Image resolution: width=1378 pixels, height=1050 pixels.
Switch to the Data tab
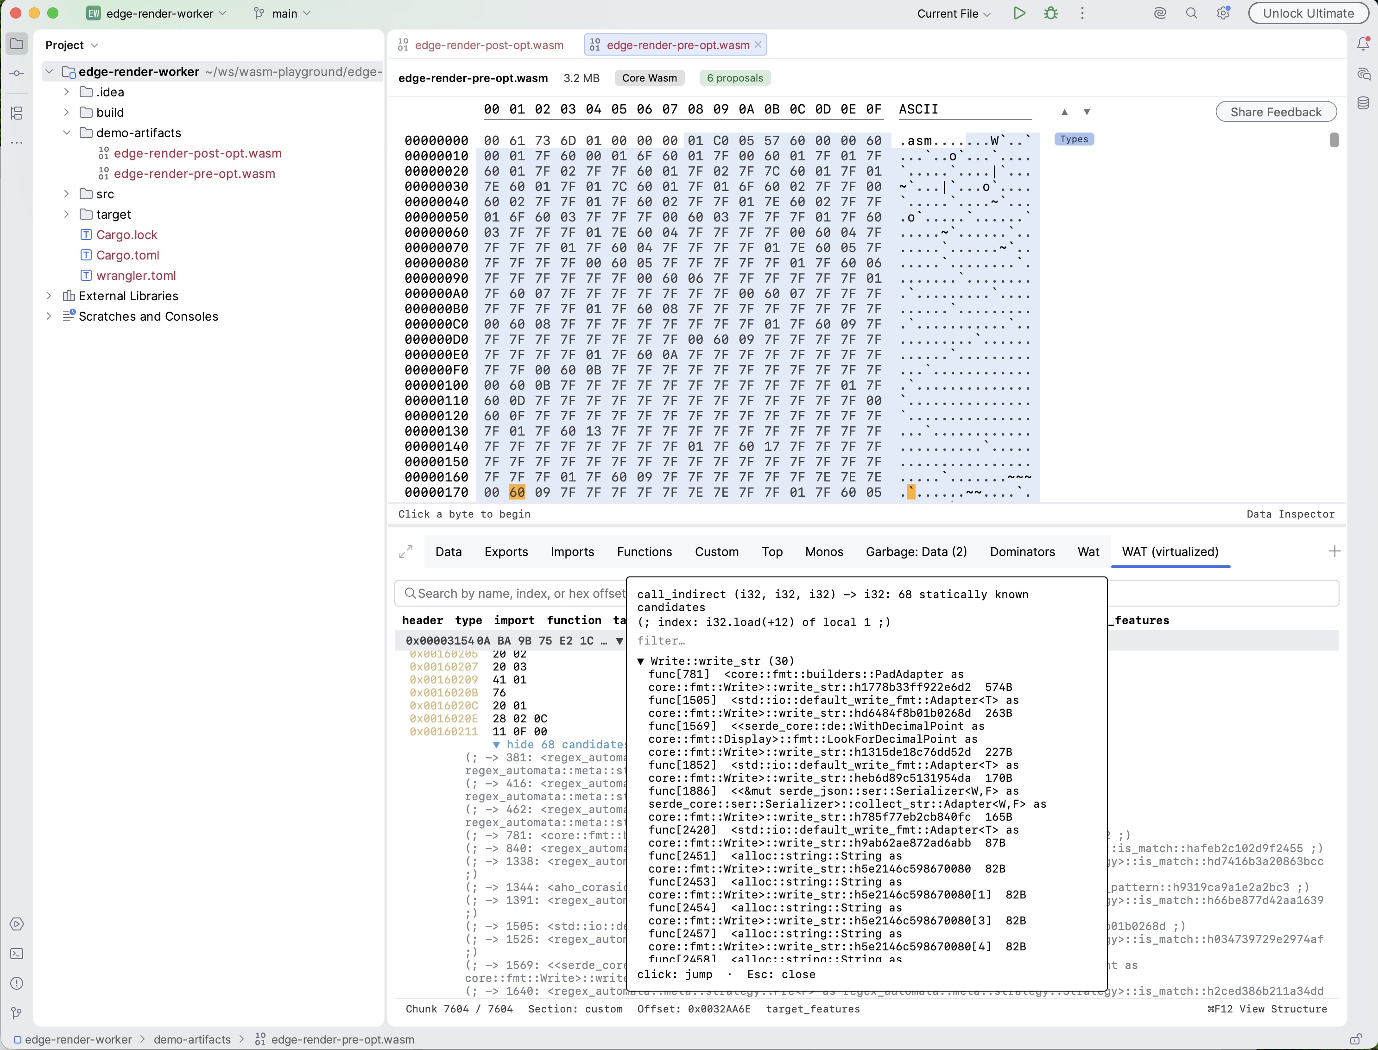pyautogui.click(x=448, y=551)
